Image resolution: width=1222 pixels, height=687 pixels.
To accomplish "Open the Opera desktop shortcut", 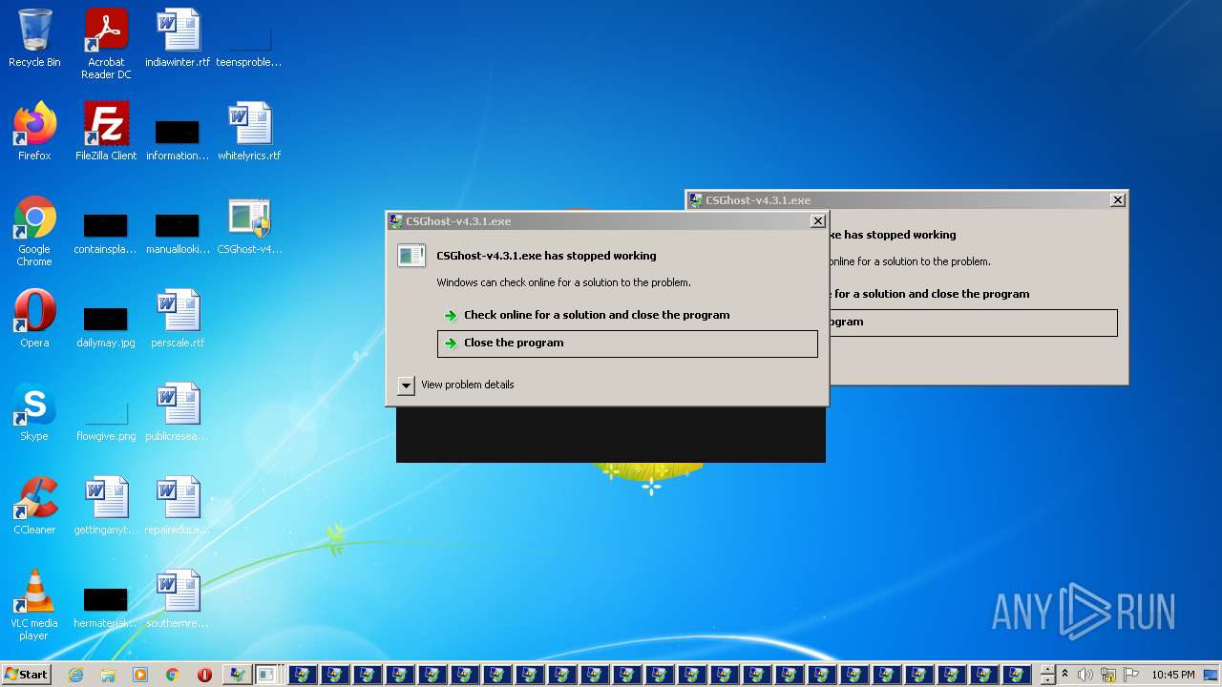I will coord(34,319).
